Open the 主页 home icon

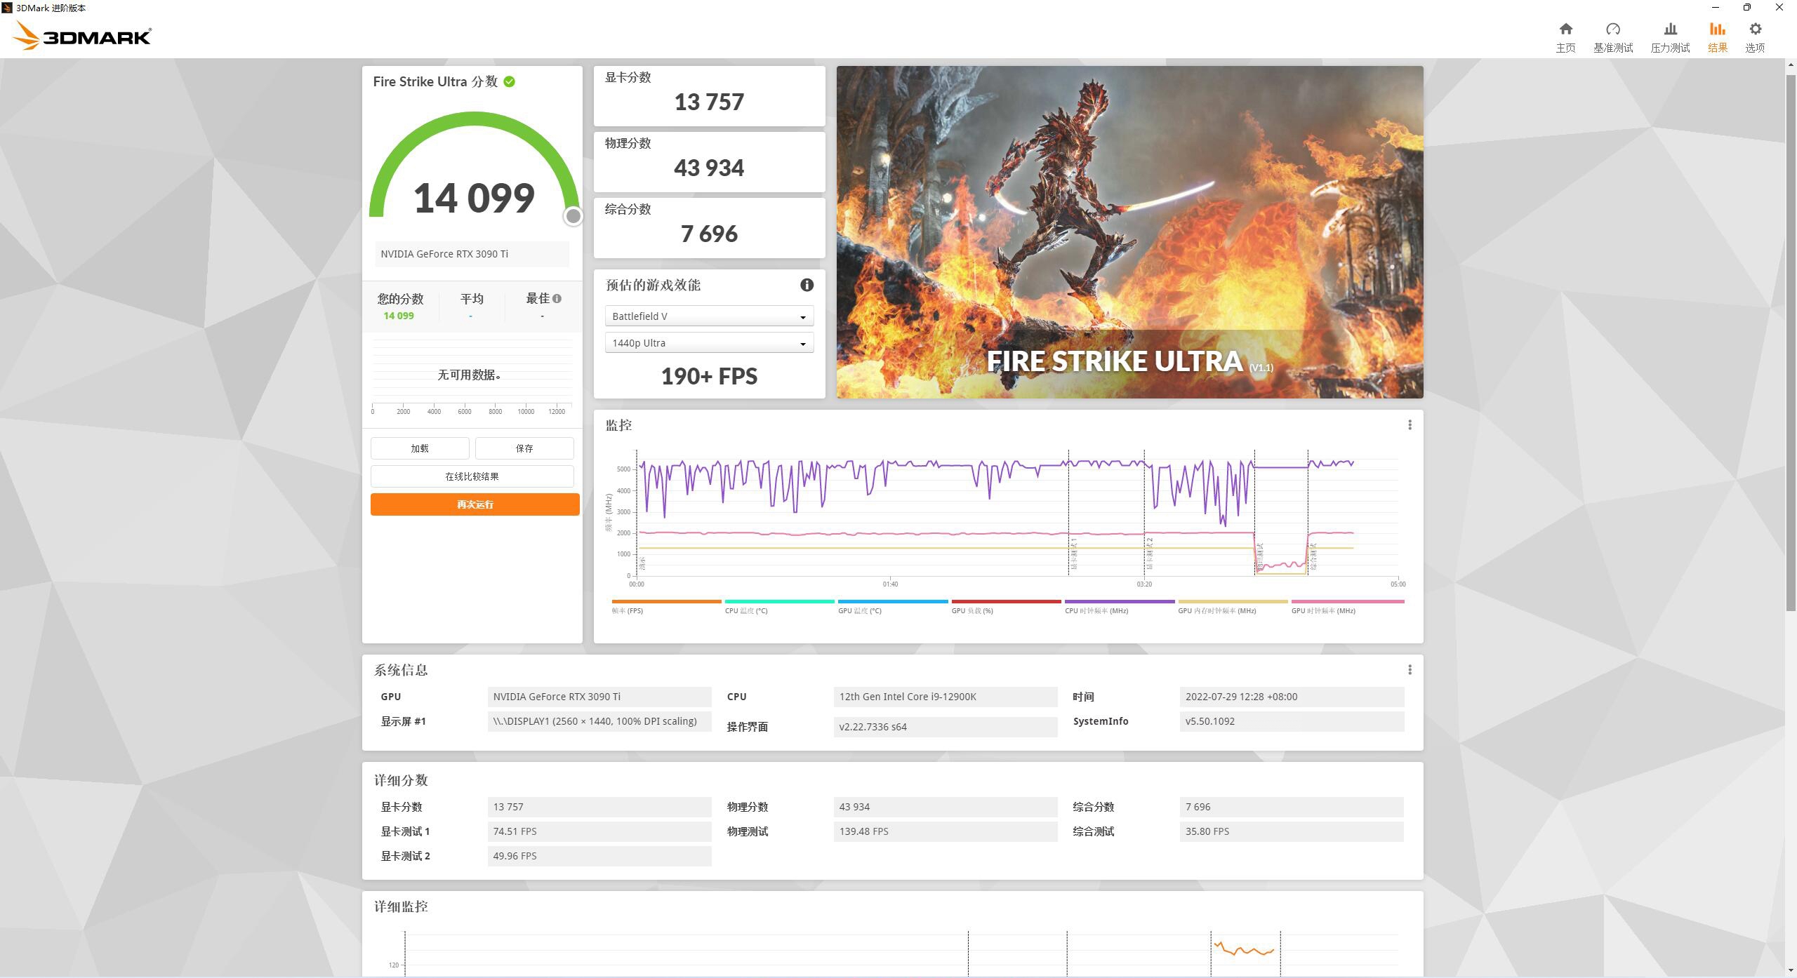[1565, 35]
